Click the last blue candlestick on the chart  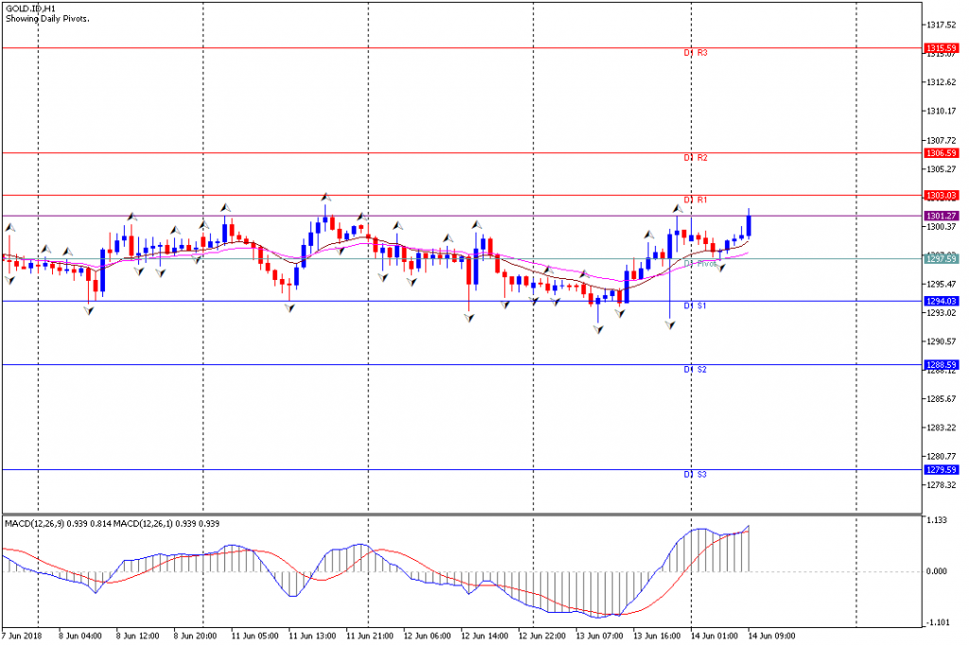click(x=749, y=222)
